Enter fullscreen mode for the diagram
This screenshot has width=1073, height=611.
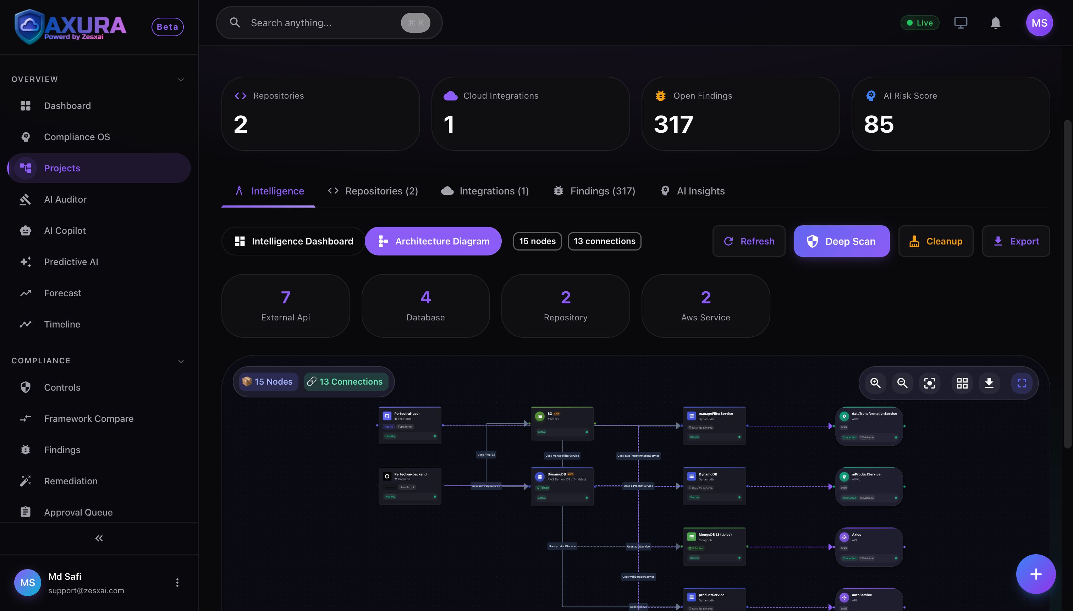1022,383
